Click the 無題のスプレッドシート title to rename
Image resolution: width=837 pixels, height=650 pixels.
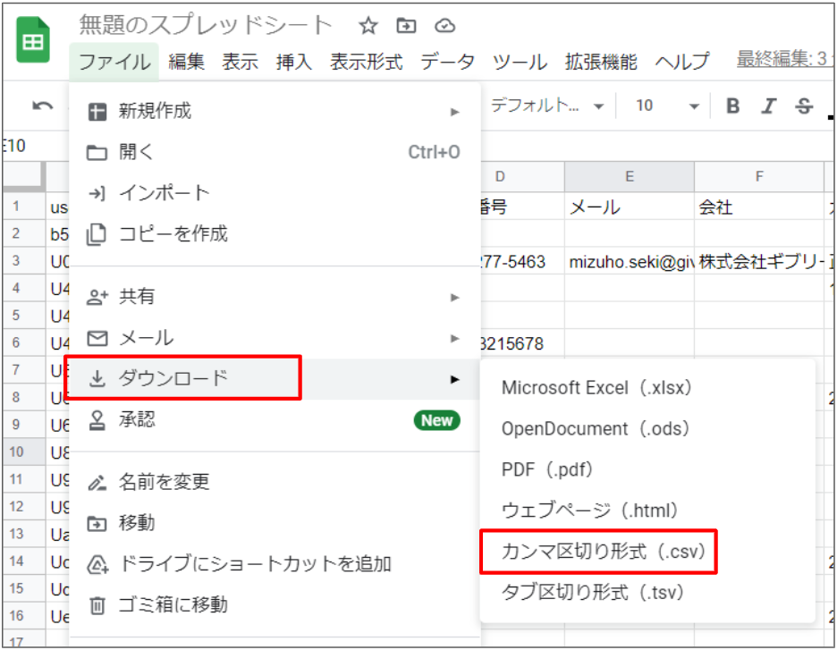pyautogui.click(x=206, y=25)
